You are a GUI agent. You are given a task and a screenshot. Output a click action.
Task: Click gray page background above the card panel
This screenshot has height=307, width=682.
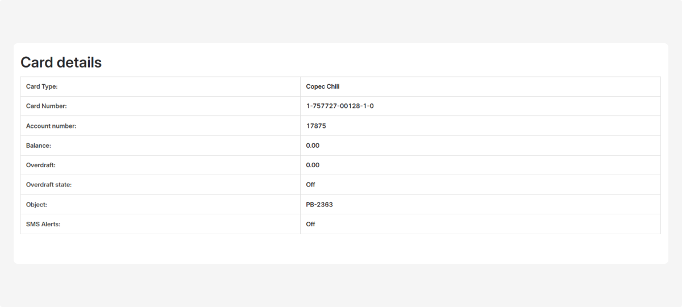pos(341,22)
